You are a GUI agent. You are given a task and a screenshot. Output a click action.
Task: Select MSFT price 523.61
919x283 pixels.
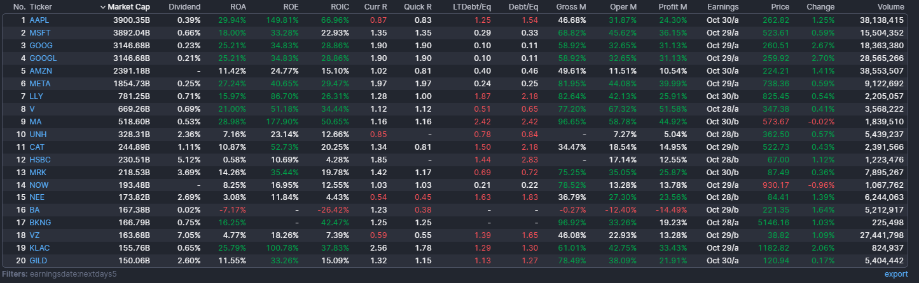pyautogui.click(x=777, y=33)
